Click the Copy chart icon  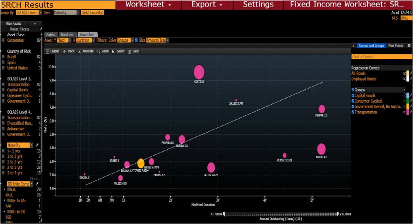[129, 52]
